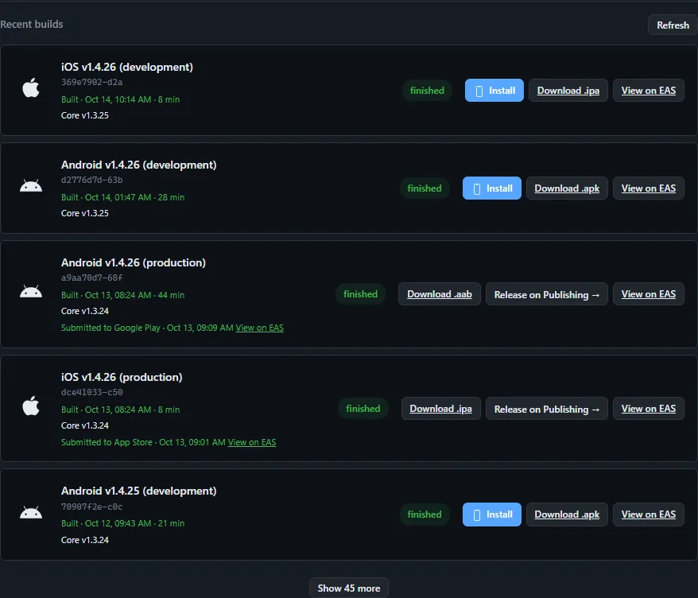Image resolution: width=698 pixels, height=598 pixels.
Task: Click title iOS v1.4.26 (development)
Action: (127, 67)
